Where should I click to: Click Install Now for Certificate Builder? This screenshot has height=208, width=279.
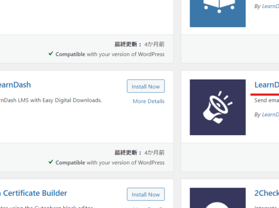coord(146,194)
